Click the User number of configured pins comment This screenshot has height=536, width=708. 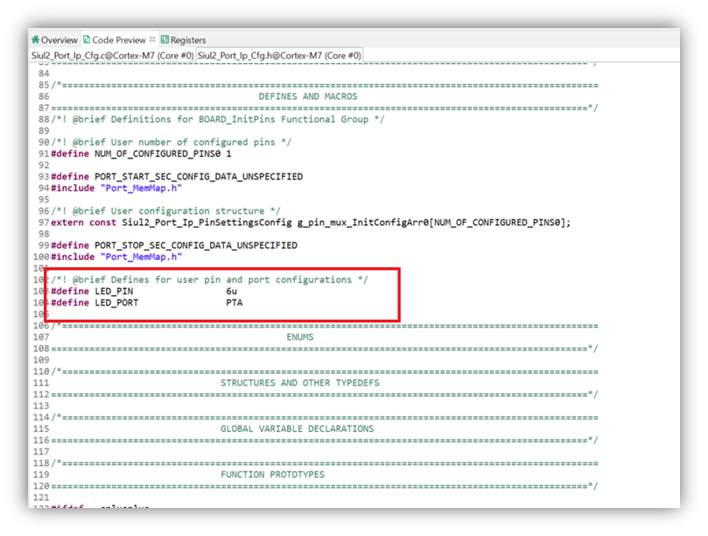[x=172, y=143]
